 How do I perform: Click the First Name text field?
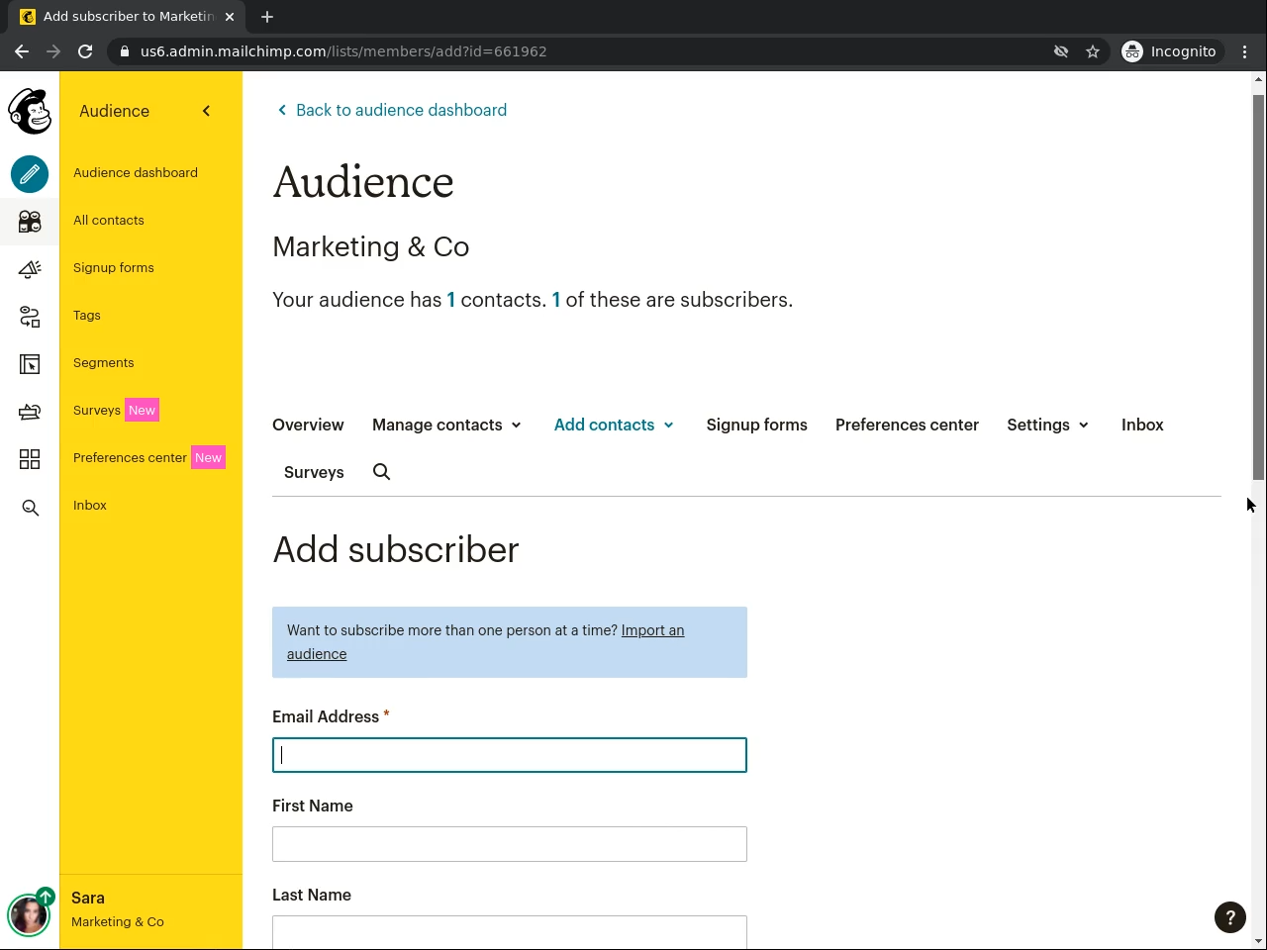click(x=509, y=844)
